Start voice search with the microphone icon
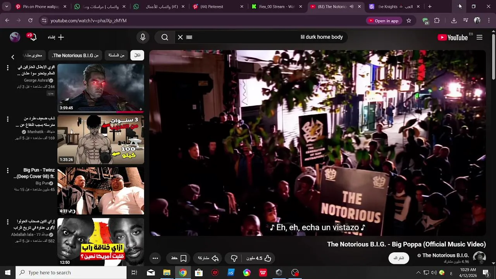The height and width of the screenshot is (279, 496). point(143,37)
